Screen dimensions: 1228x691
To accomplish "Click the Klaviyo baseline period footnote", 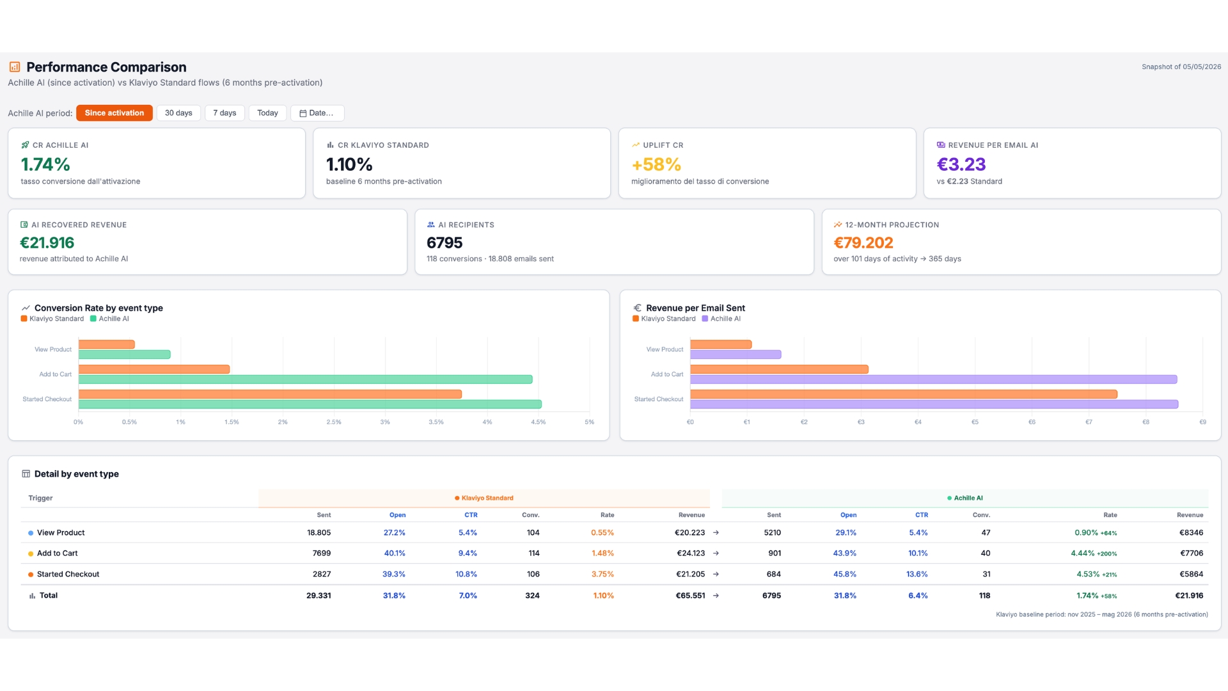I will tap(1102, 615).
